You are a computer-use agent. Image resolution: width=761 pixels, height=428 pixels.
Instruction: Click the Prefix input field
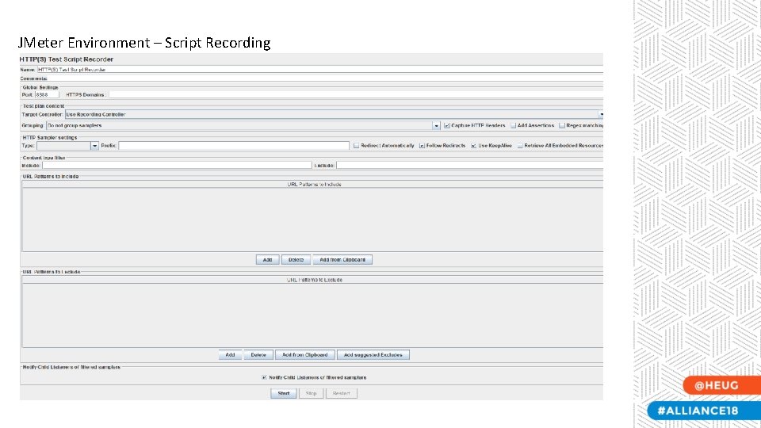pos(234,146)
